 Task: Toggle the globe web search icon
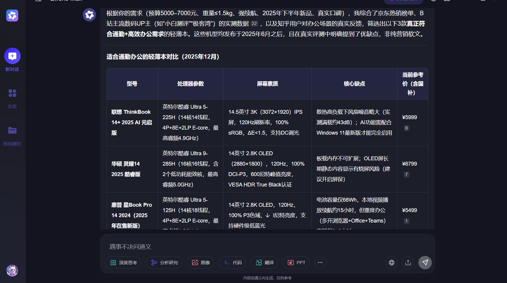(392, 262)
